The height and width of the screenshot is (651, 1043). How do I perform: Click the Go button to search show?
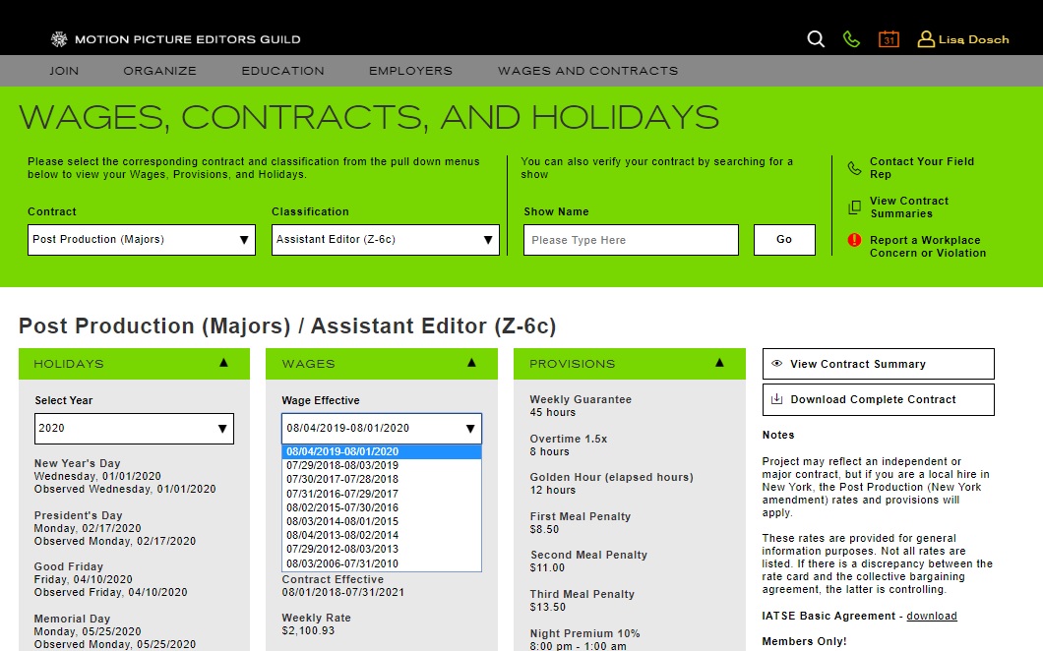point(784,239)
